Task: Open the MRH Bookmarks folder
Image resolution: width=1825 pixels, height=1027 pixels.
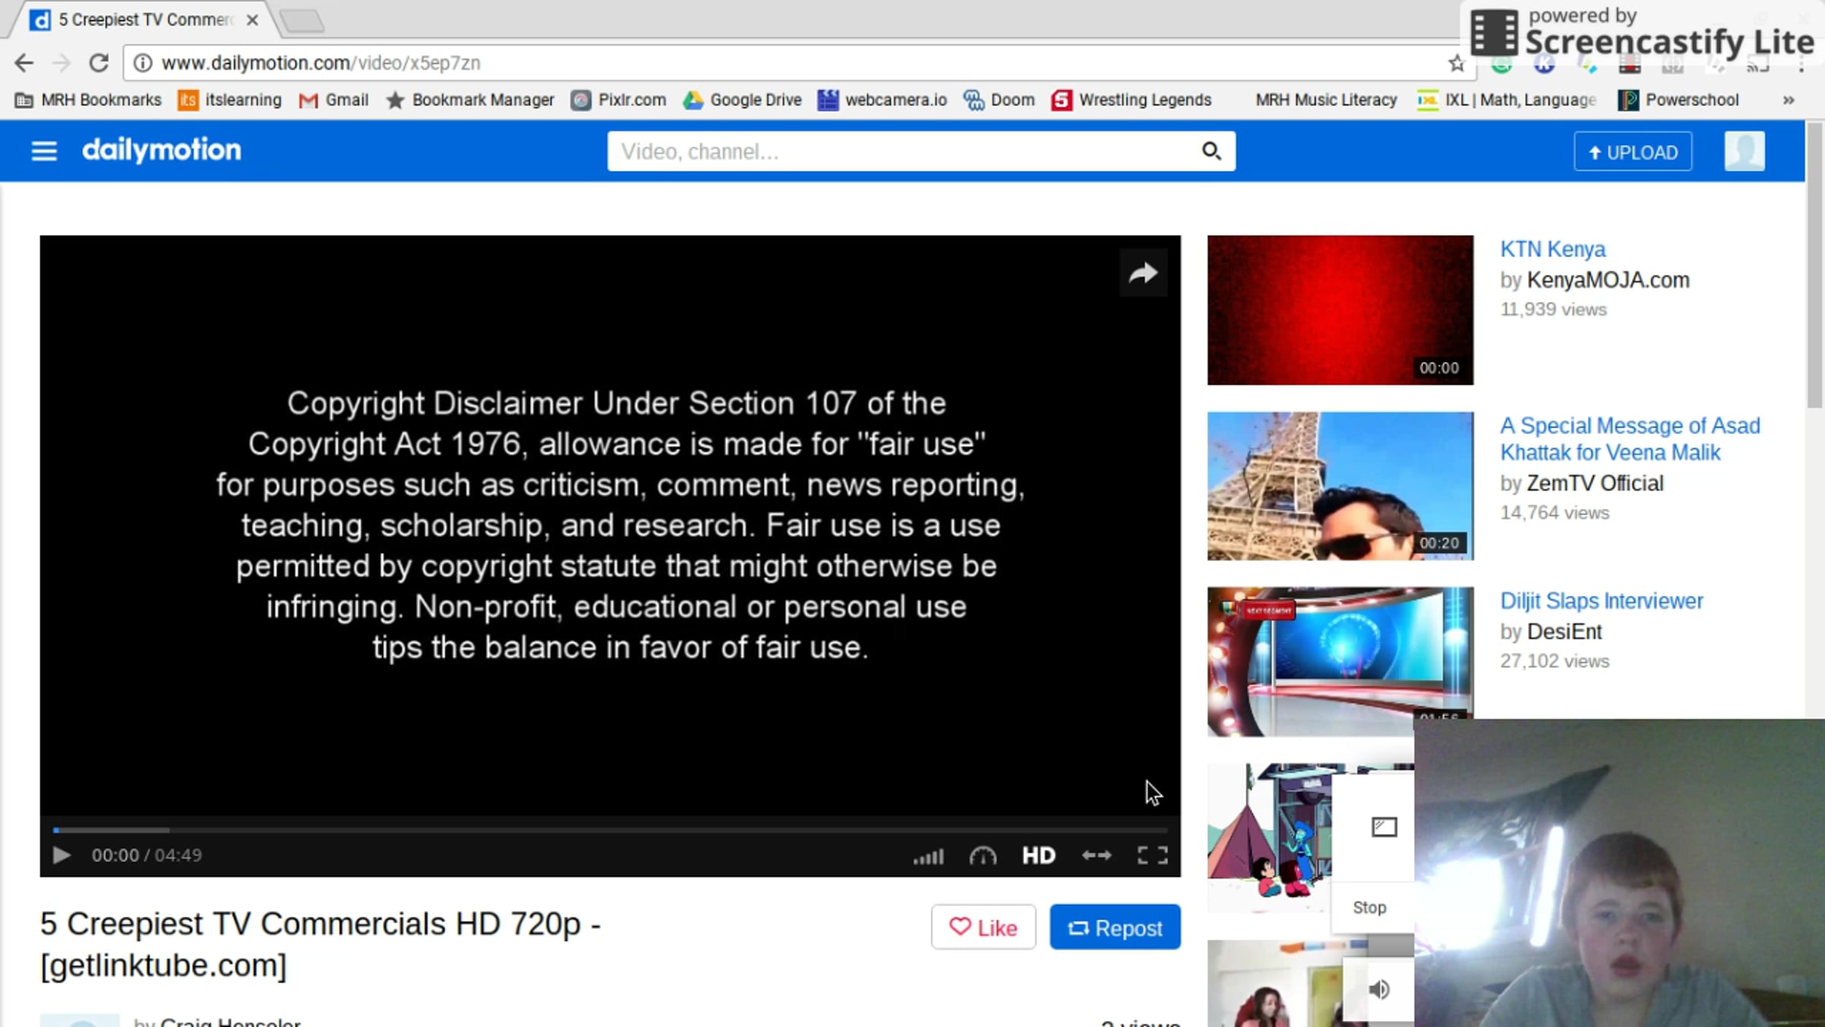Action: pyautogui.click(x=88, y=100)
